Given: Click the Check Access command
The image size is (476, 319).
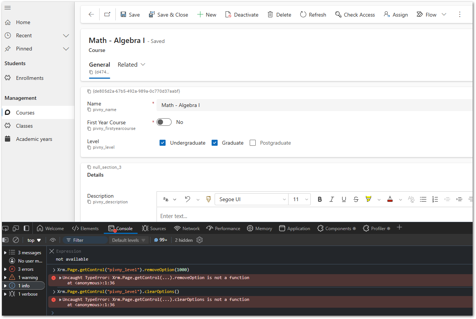Looking at the screenshot, I should click(355, 15).
